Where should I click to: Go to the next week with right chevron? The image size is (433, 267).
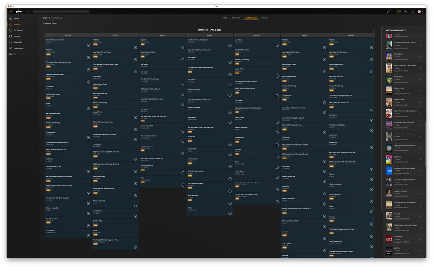373,30
